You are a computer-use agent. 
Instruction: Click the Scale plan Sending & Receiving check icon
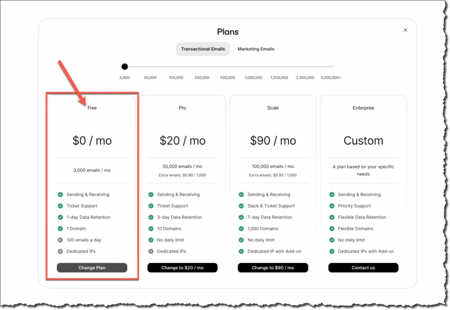point(241,195)
